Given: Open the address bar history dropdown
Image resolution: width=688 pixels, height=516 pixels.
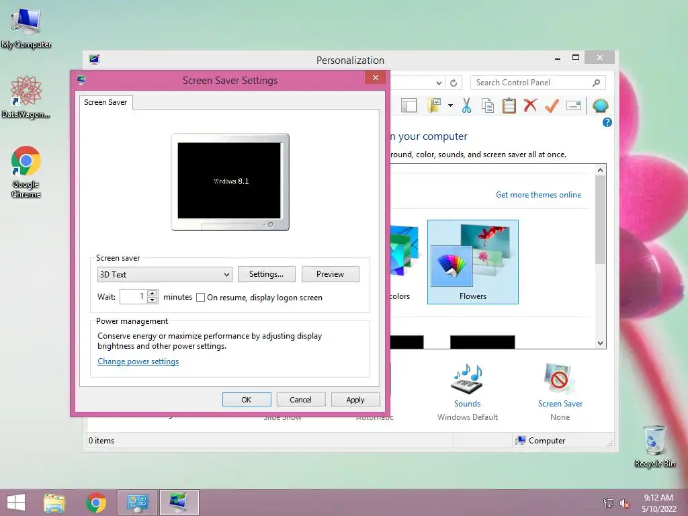Looking at the screenshot, I should [439, 83].
